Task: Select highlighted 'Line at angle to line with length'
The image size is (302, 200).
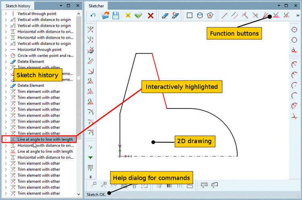Action: [45, 140]
